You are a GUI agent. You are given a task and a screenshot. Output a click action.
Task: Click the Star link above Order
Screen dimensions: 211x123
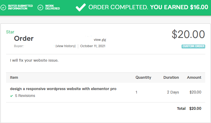point(10,32)
